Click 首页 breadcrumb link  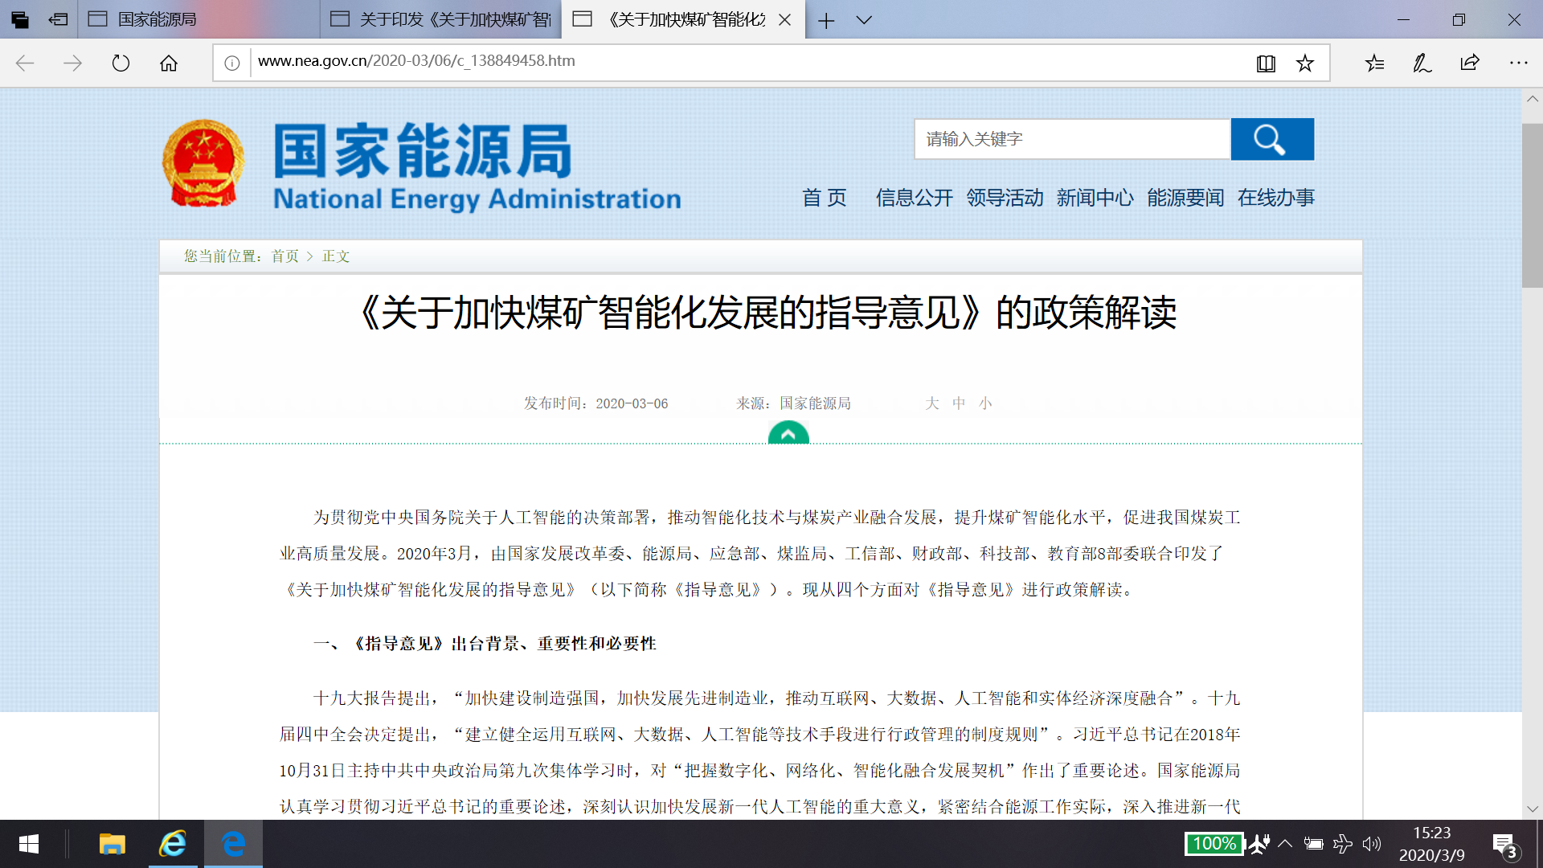click(284, 256)
